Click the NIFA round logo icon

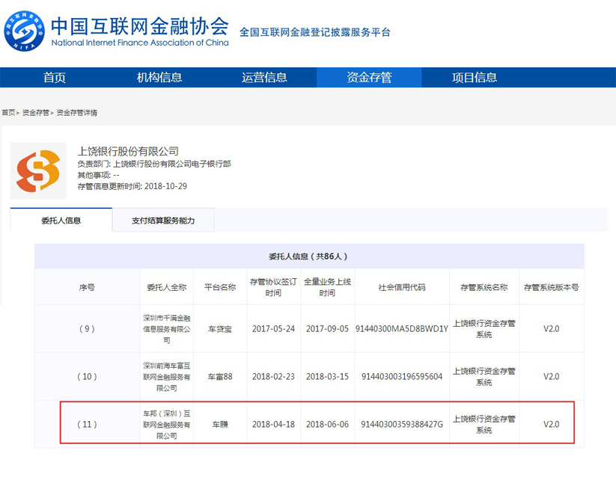pyautogui.click(x=24, y=31)
